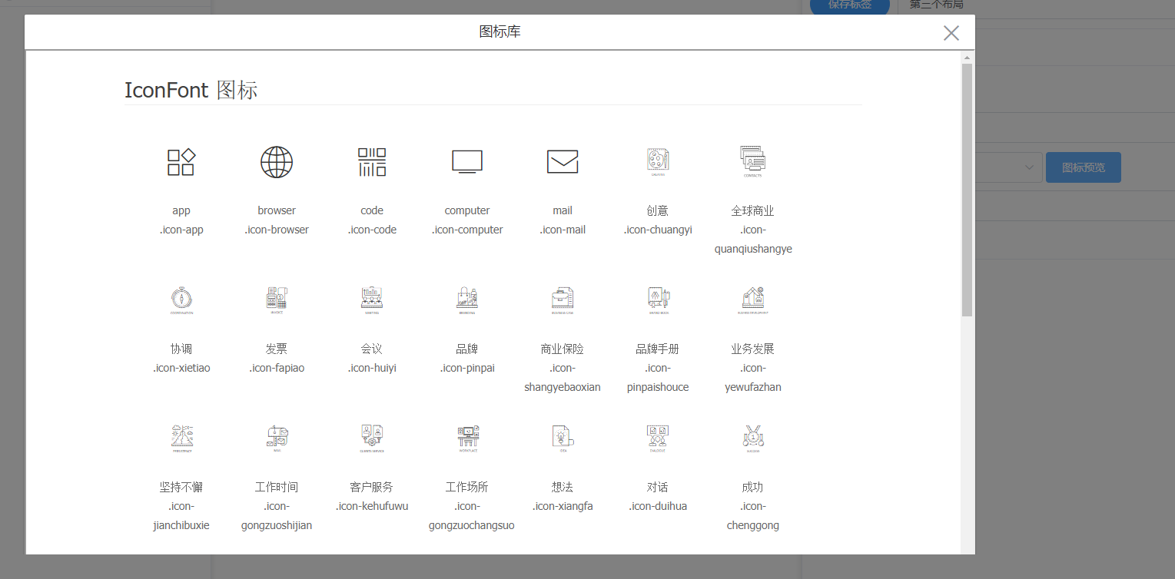
Task: Click the 业务发展 name label
Action: pyautogui.click(x=753, y=349)
